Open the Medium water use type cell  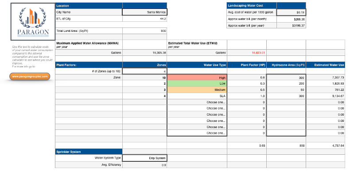(x=197, y=90)
